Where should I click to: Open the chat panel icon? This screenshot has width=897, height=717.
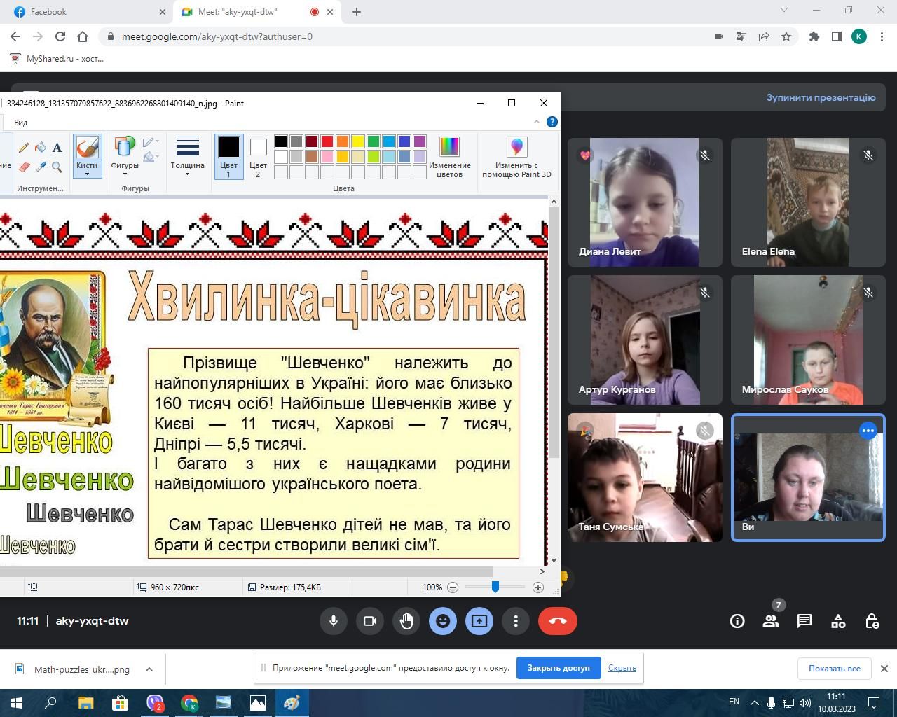coord(804,621)
